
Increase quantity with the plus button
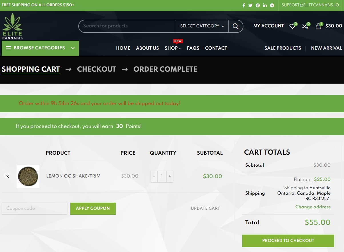pos(170,176)
